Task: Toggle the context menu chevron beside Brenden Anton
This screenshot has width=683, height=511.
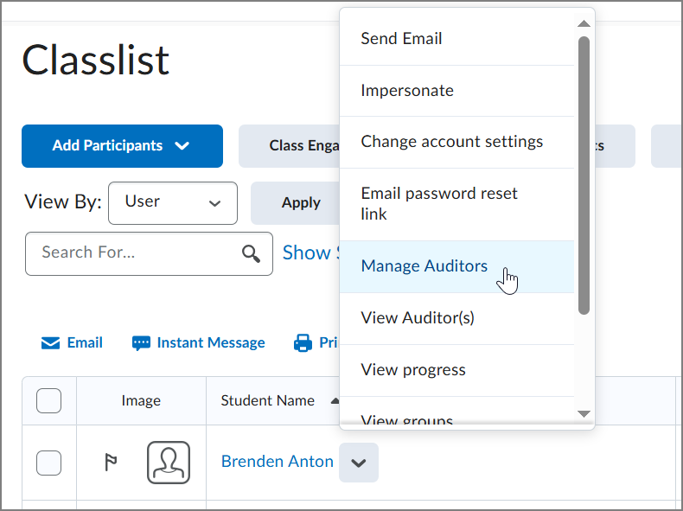Action: [359, 463]
